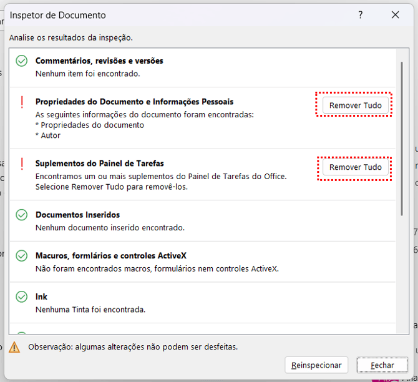Click green checkmark beside Comentários, revisões e versões
418x382 pixels.
click(x=22, y=61)
